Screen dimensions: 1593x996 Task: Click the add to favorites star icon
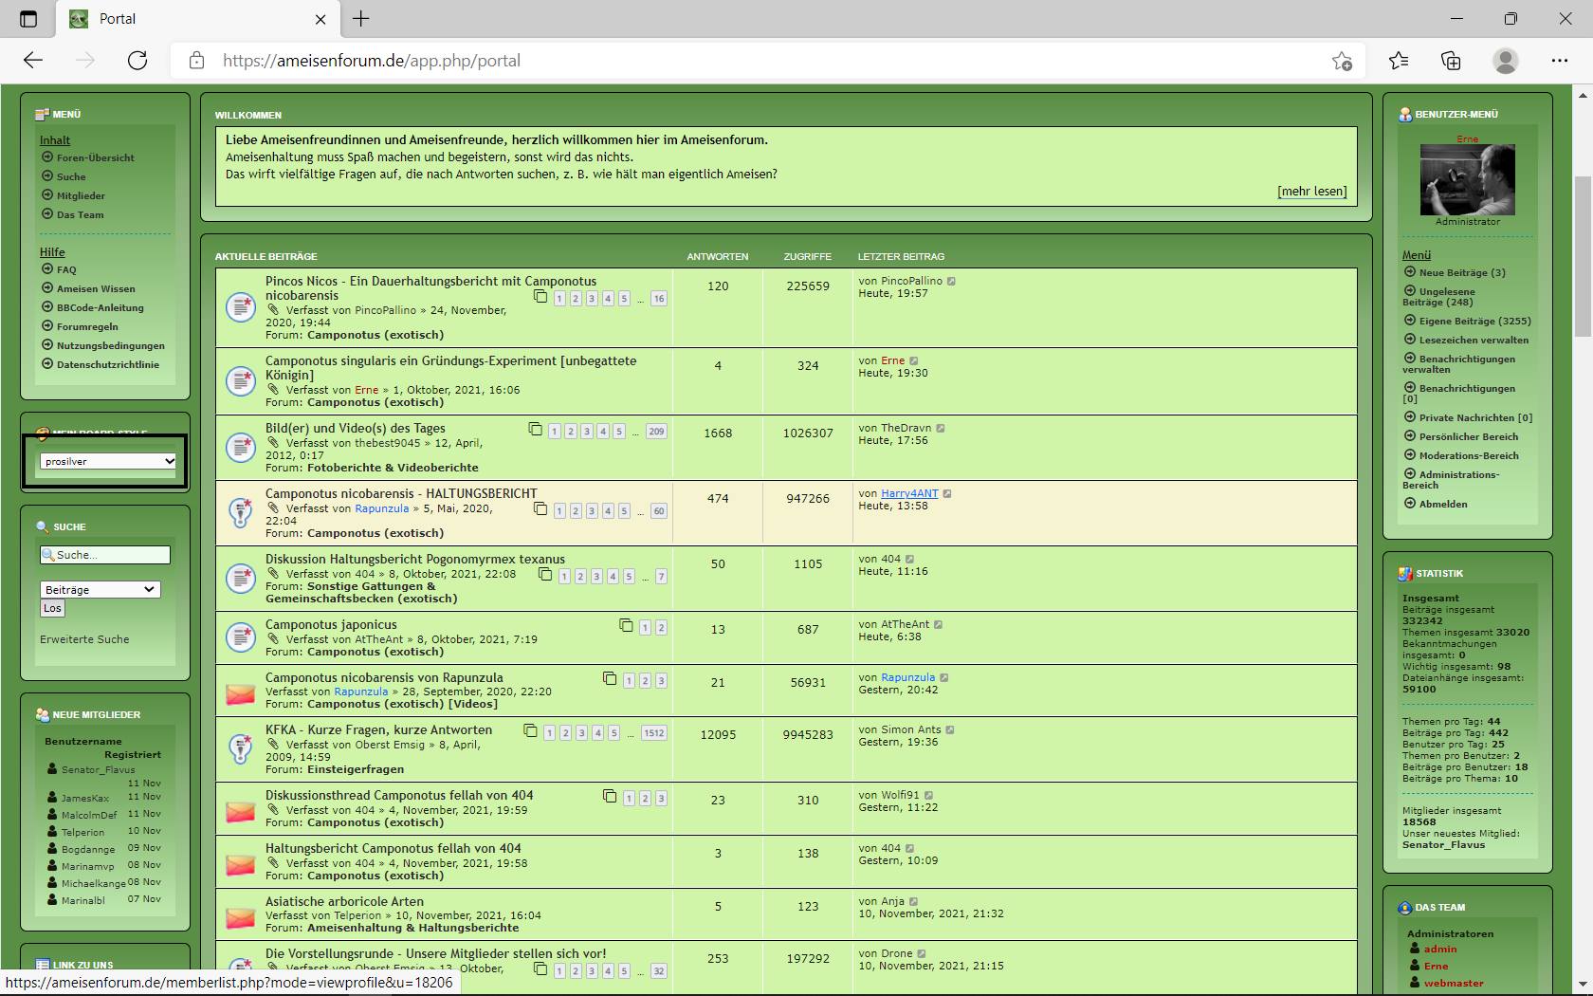pos(1341,61)
